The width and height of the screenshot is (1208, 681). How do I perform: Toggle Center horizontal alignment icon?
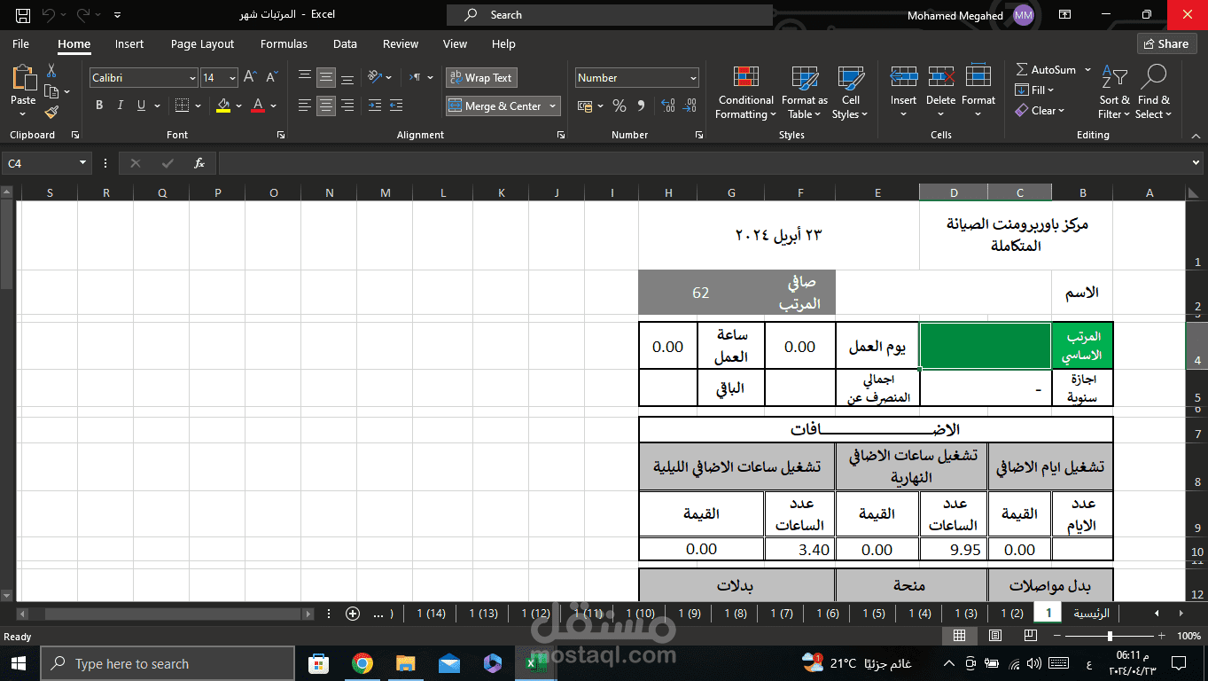[x=326, y=106]
